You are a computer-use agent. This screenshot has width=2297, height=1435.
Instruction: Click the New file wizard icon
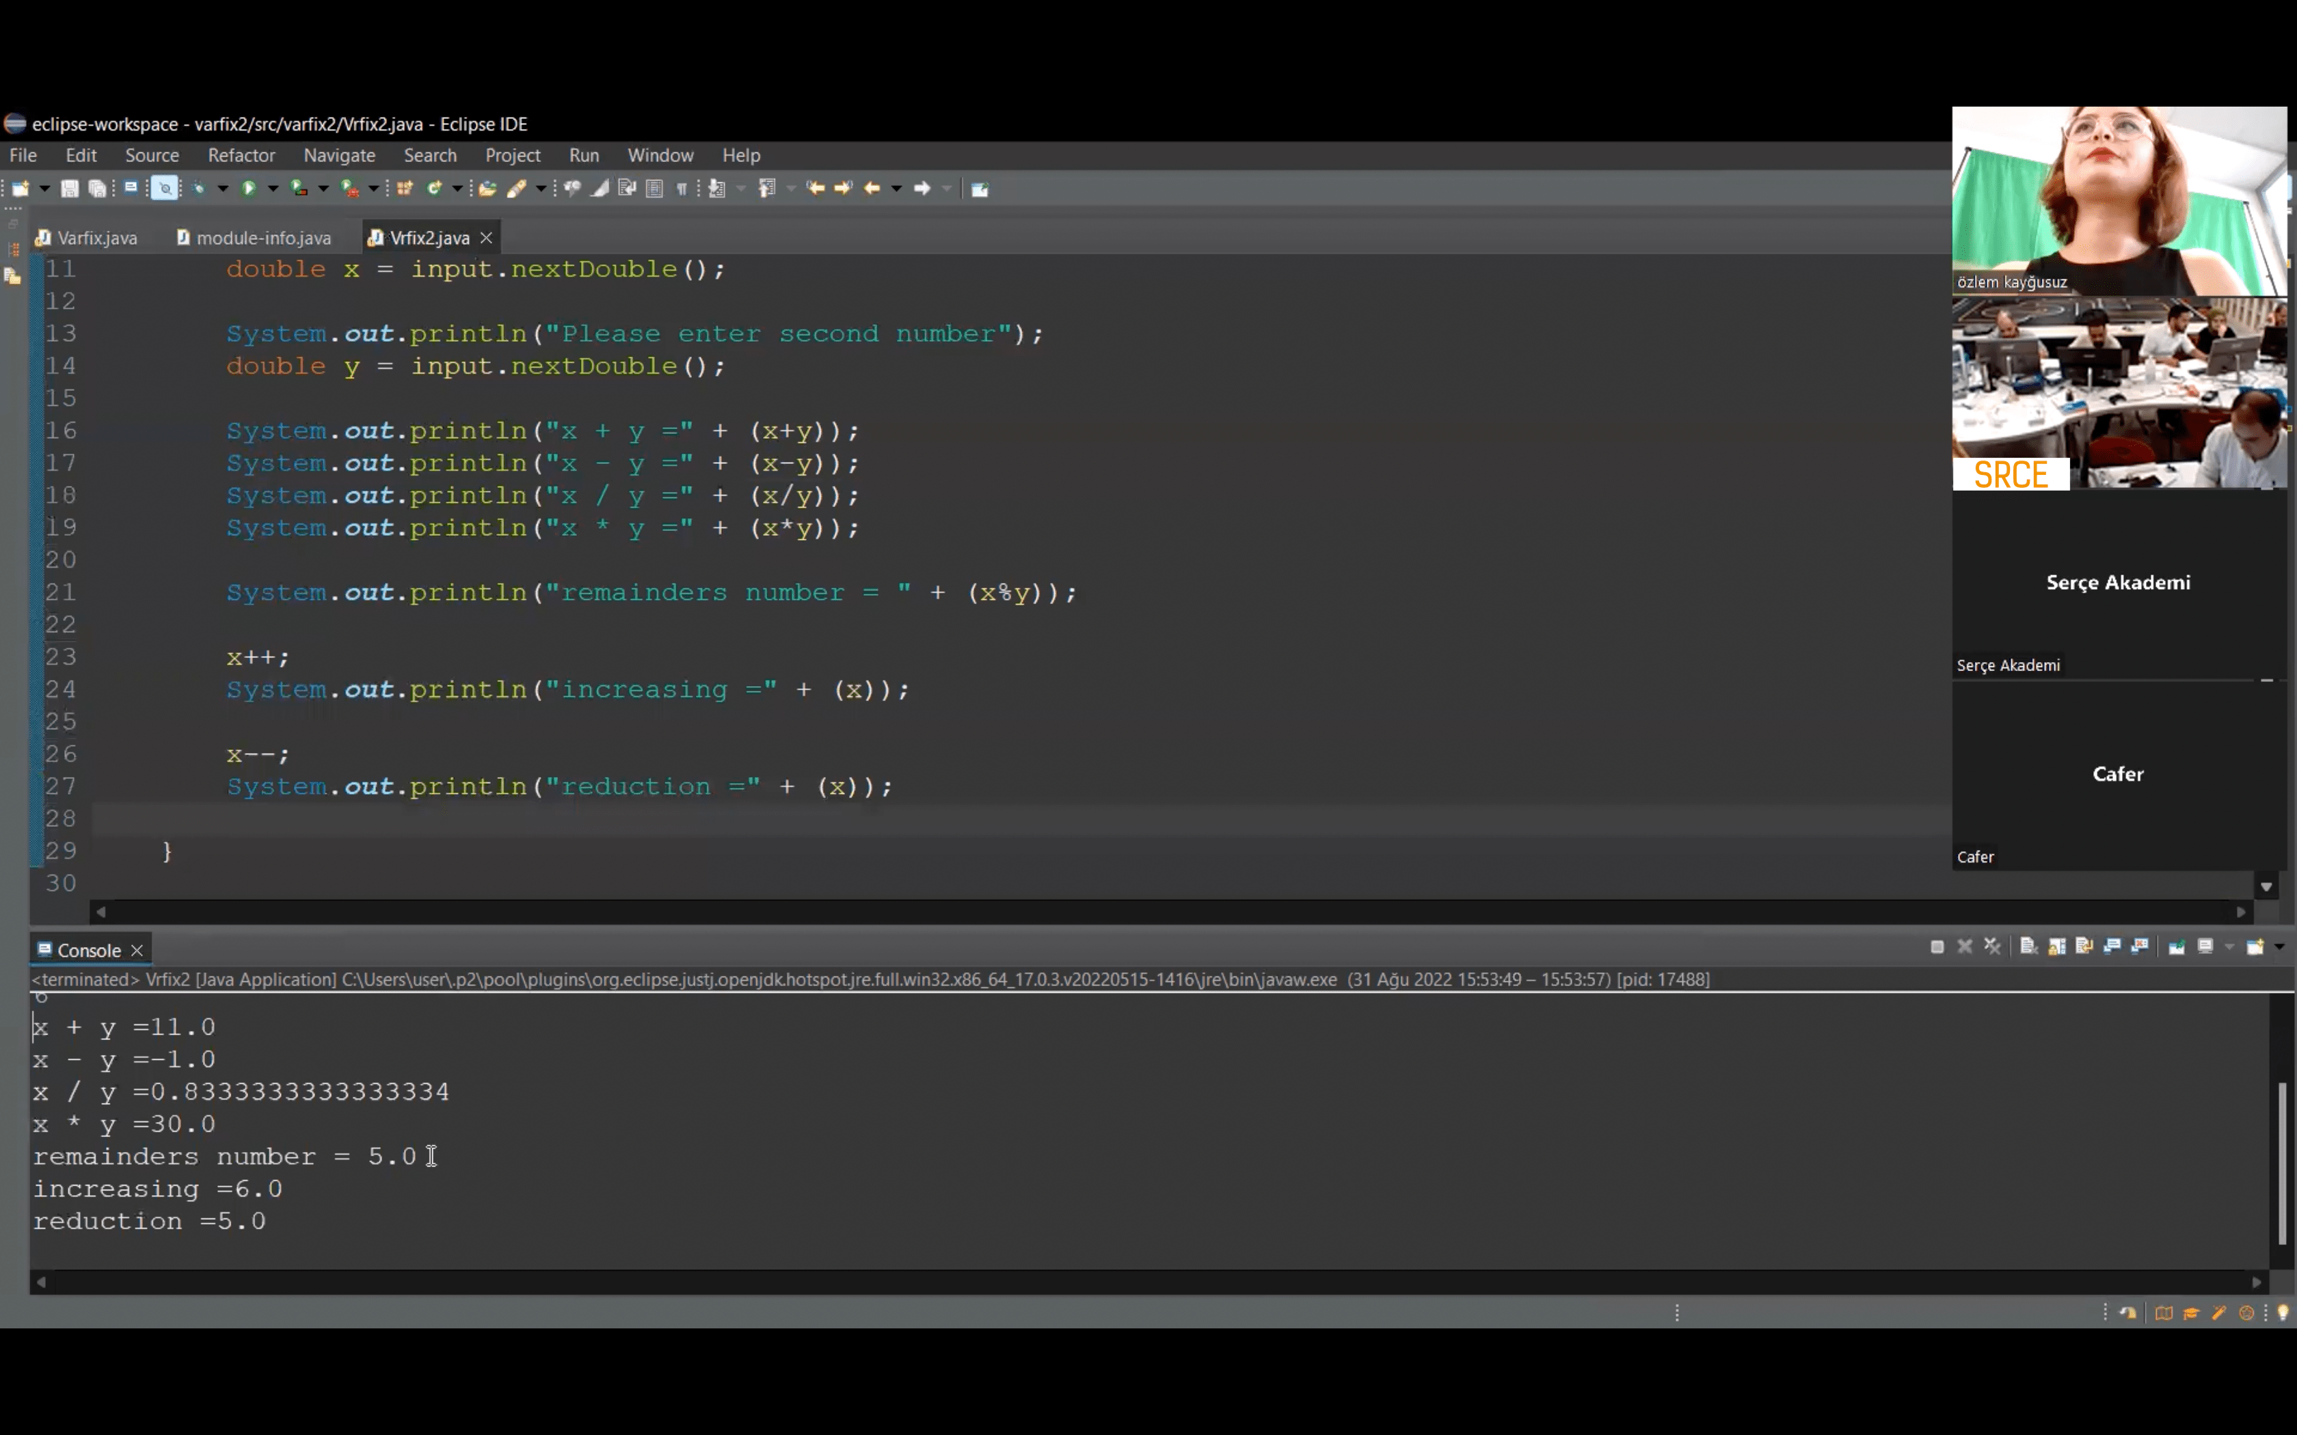tap(20, 188)
